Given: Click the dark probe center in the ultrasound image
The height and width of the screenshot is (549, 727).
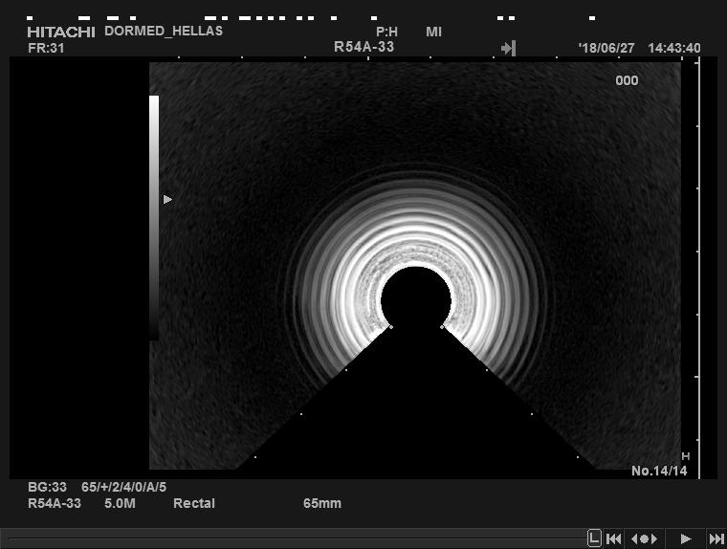Looking at the screenshot, I should coord(415,298).
